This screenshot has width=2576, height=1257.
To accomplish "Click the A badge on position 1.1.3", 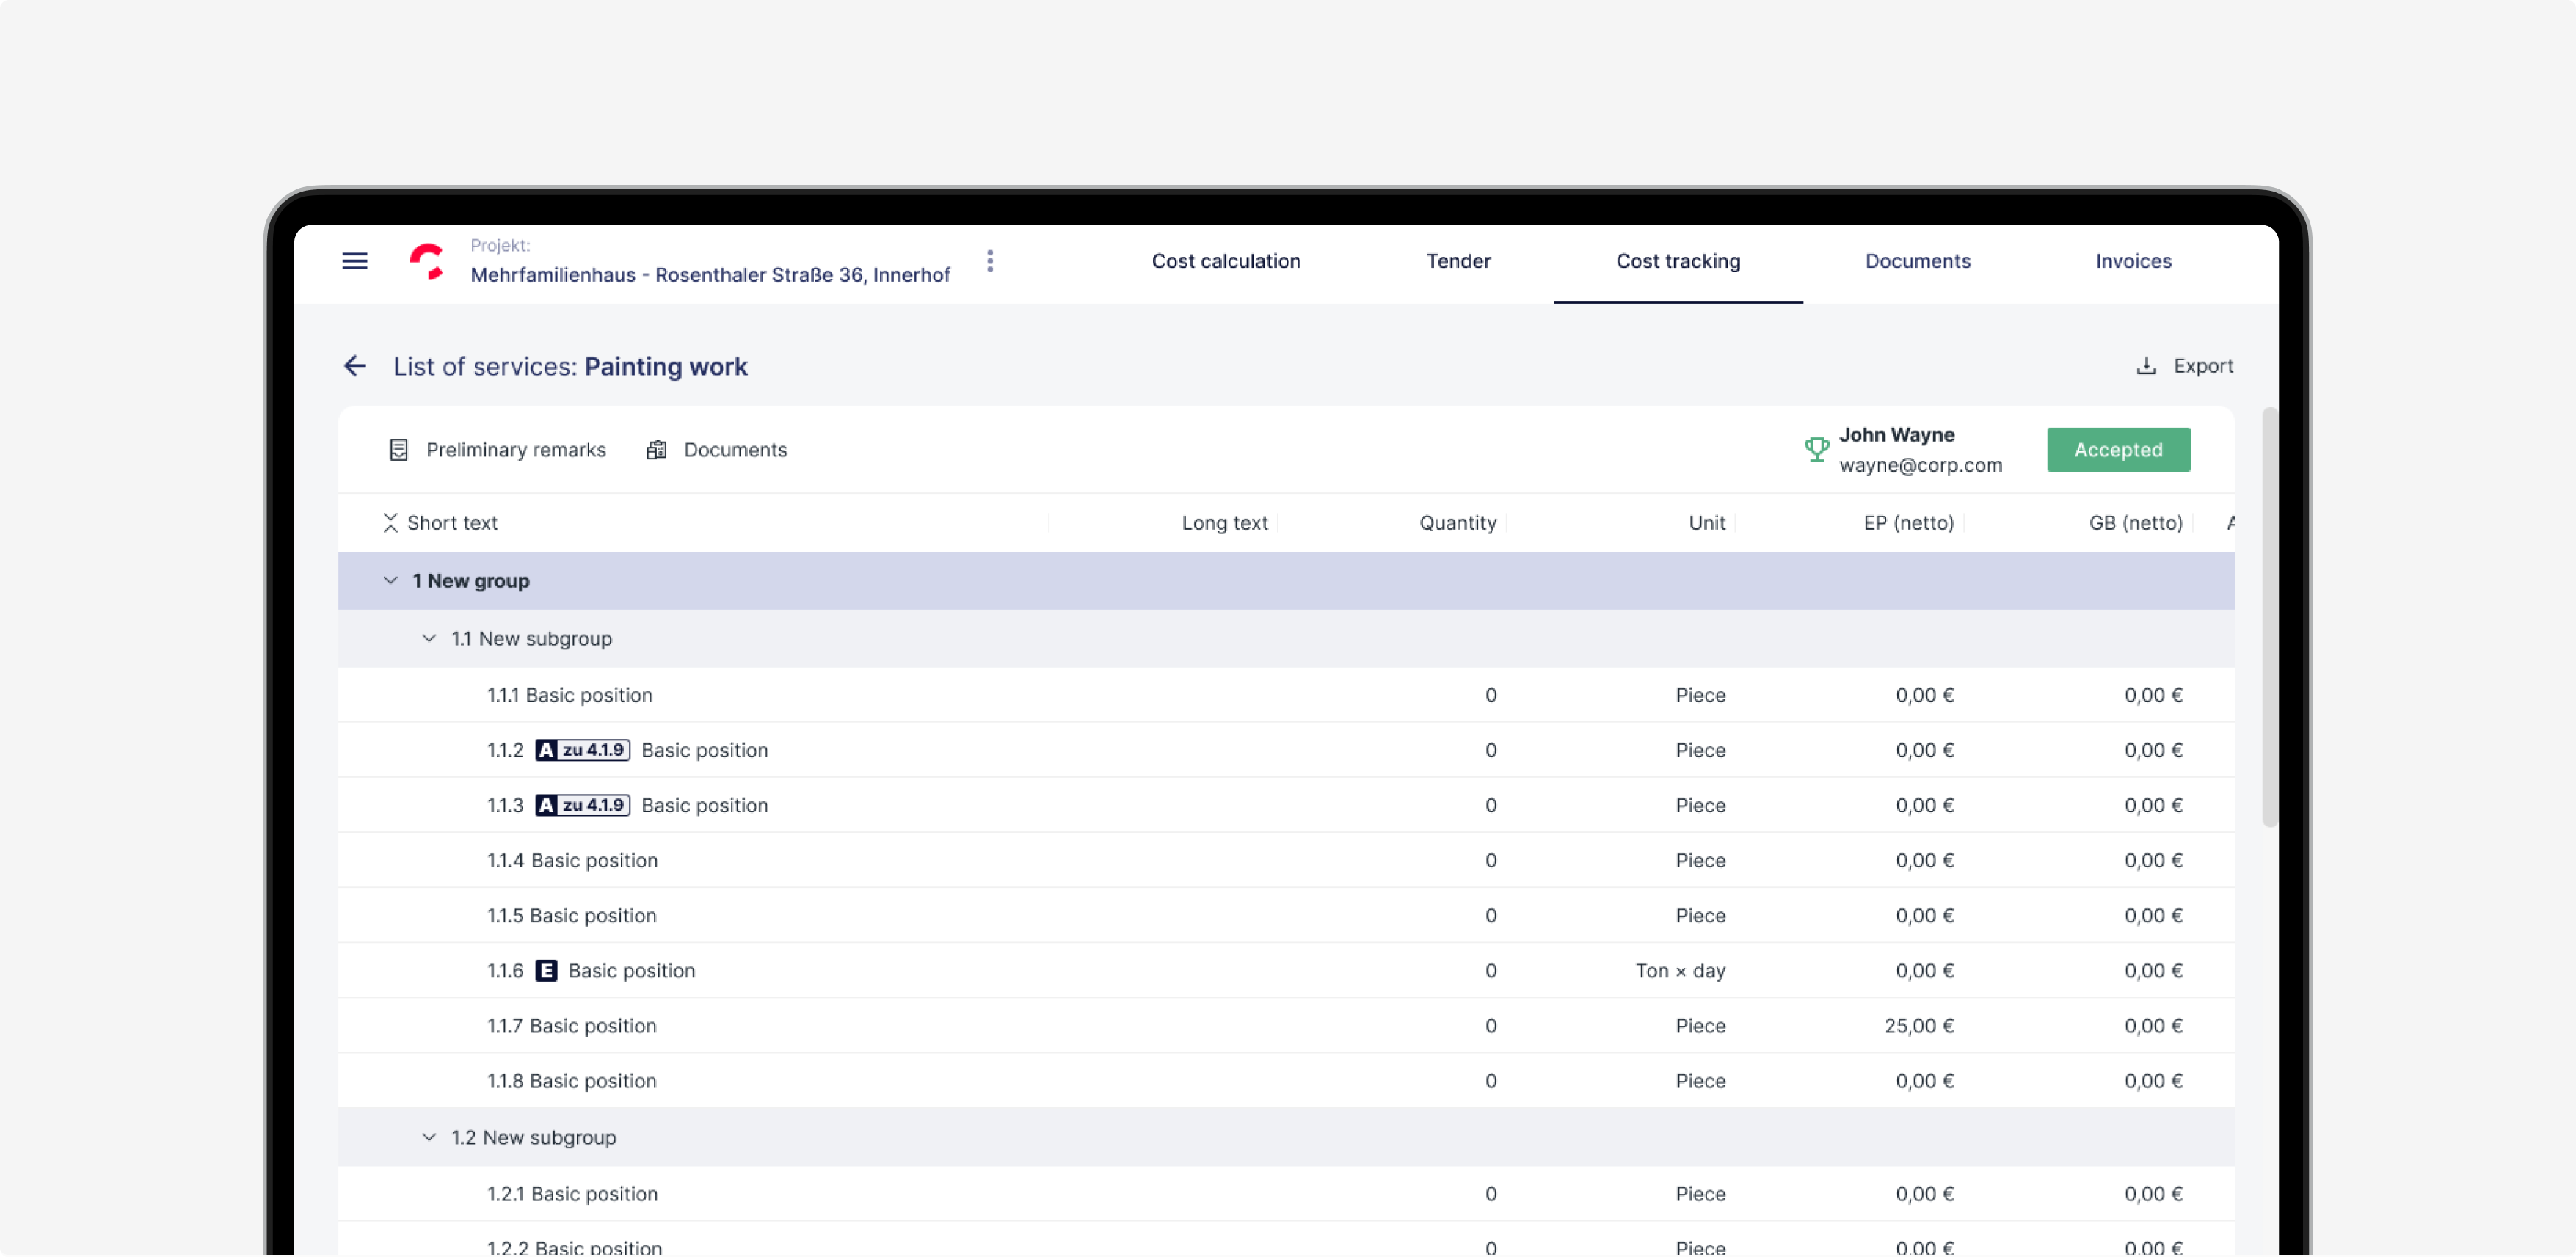I will coord(546,805).
